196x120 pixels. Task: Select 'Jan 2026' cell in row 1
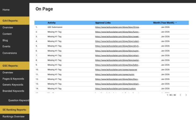tap(165, 27)
